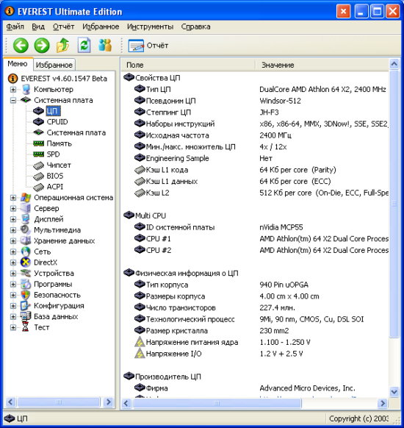Go forward with the green right arrow
Viewport: 404px width, 428px height.
coord(42,46)
